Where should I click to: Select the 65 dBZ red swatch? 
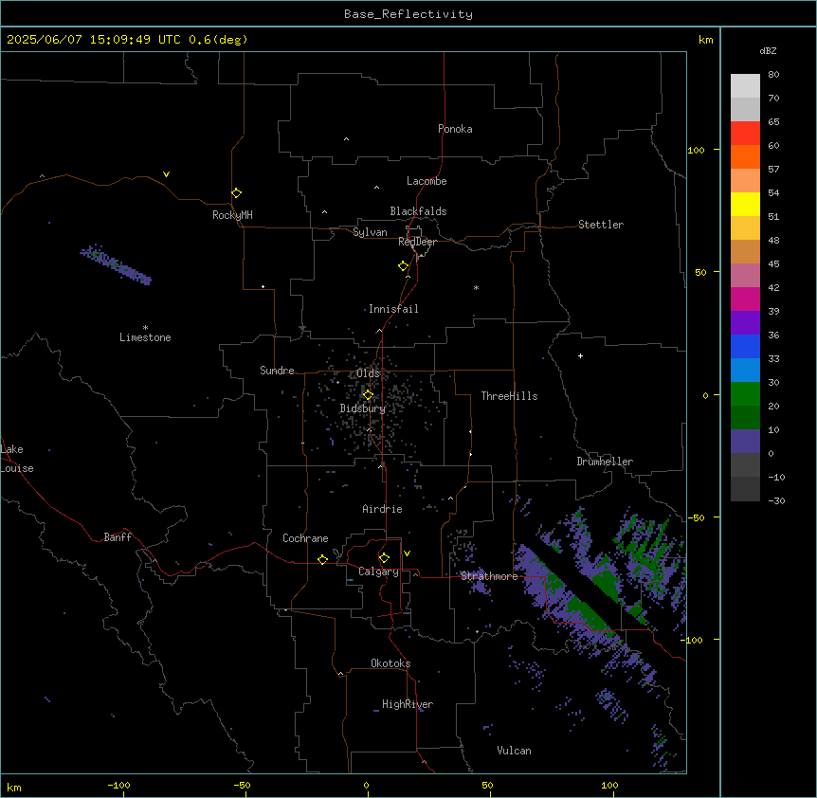coord(745,134)
